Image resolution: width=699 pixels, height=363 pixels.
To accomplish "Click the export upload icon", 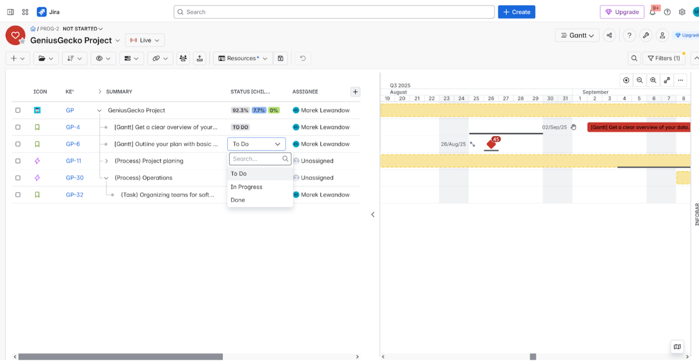I will tap(200, 58).
